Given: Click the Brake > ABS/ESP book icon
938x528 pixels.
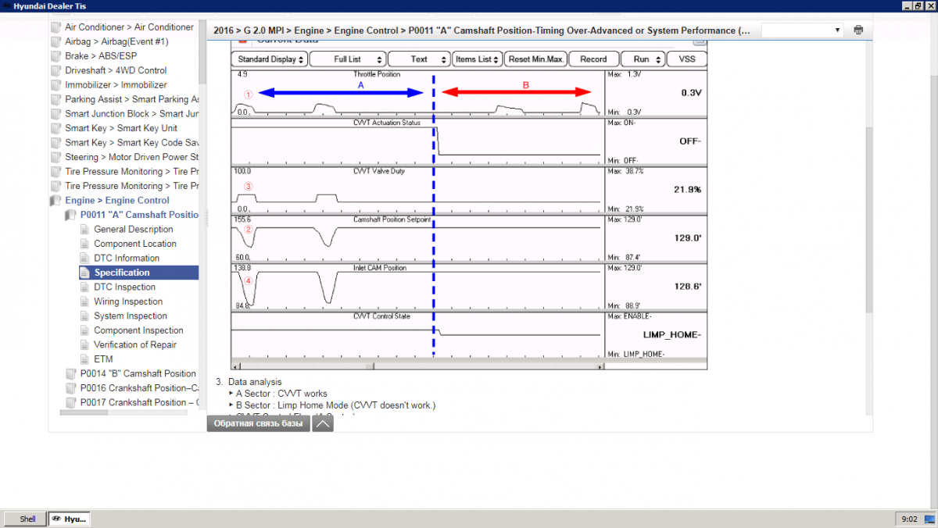Looking at the screenshot, I should coord(55,56).
